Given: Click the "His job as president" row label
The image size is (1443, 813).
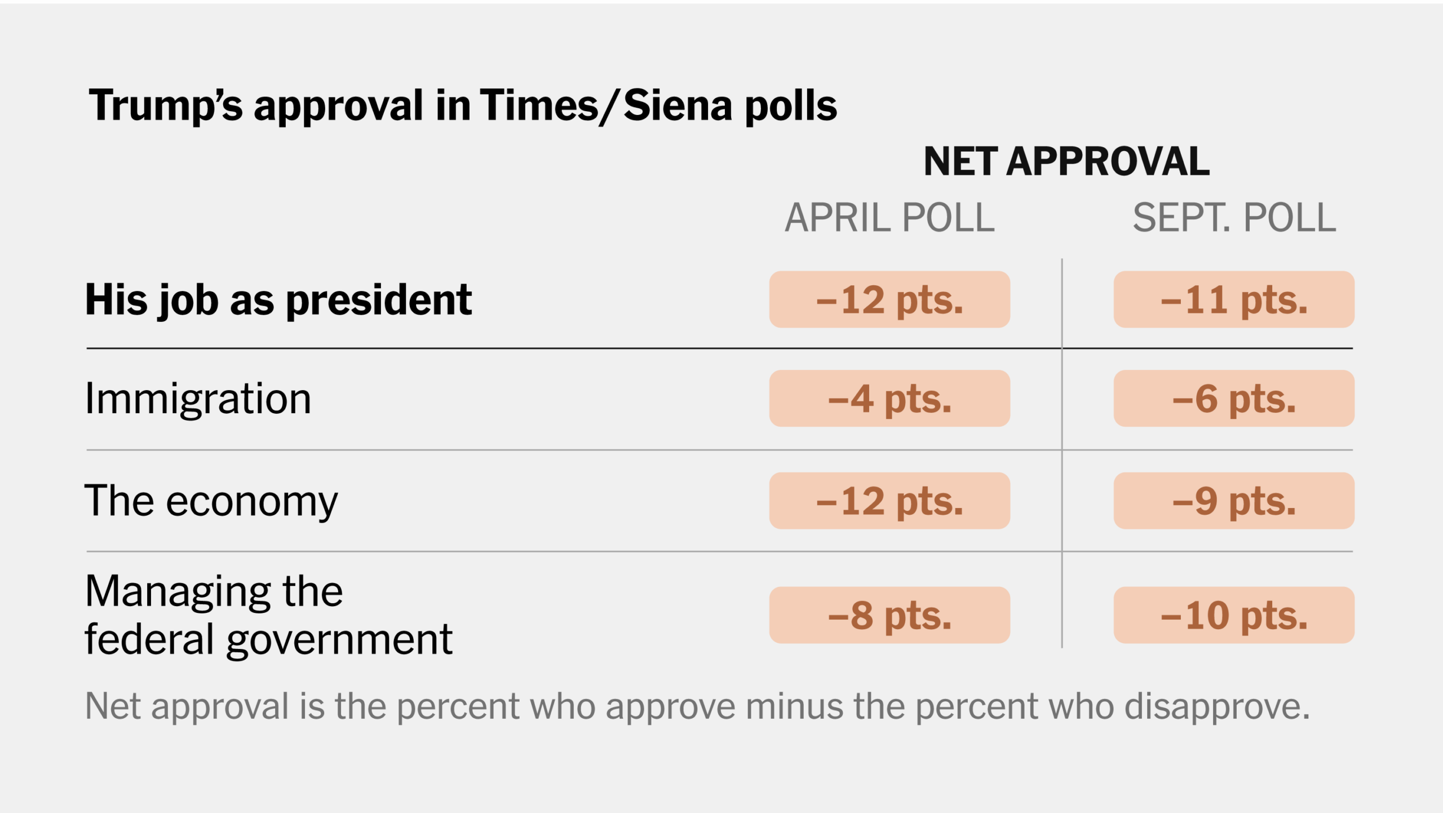Looking at the screenshot, I should (x=278, y=300).
